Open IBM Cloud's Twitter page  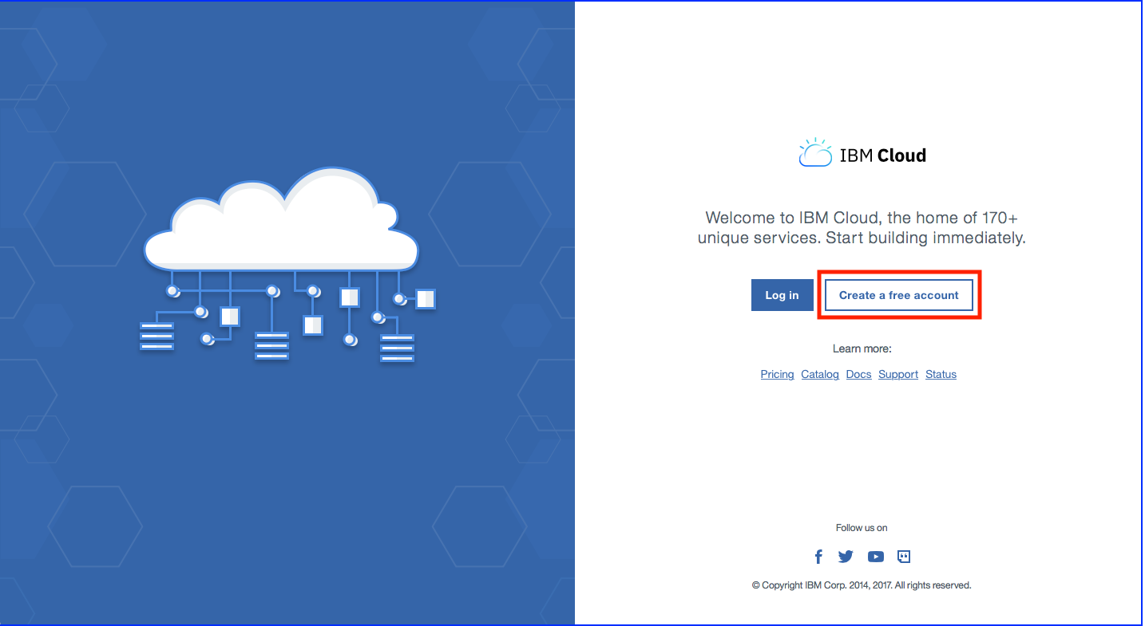tap(846, 557)
